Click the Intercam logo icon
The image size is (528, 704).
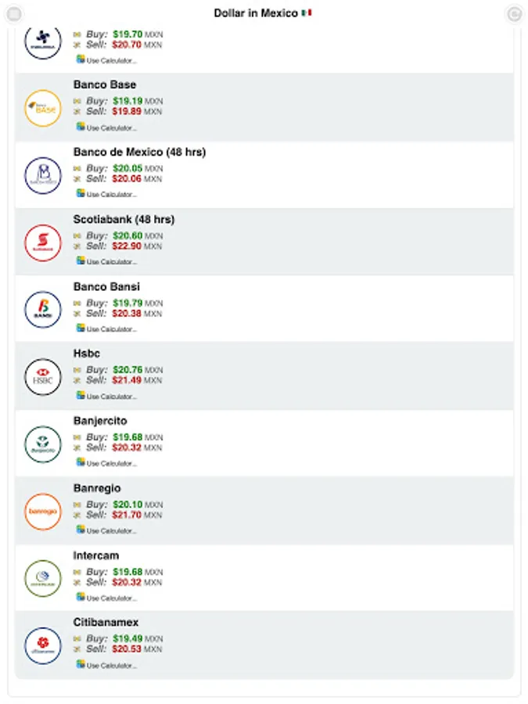42,579
